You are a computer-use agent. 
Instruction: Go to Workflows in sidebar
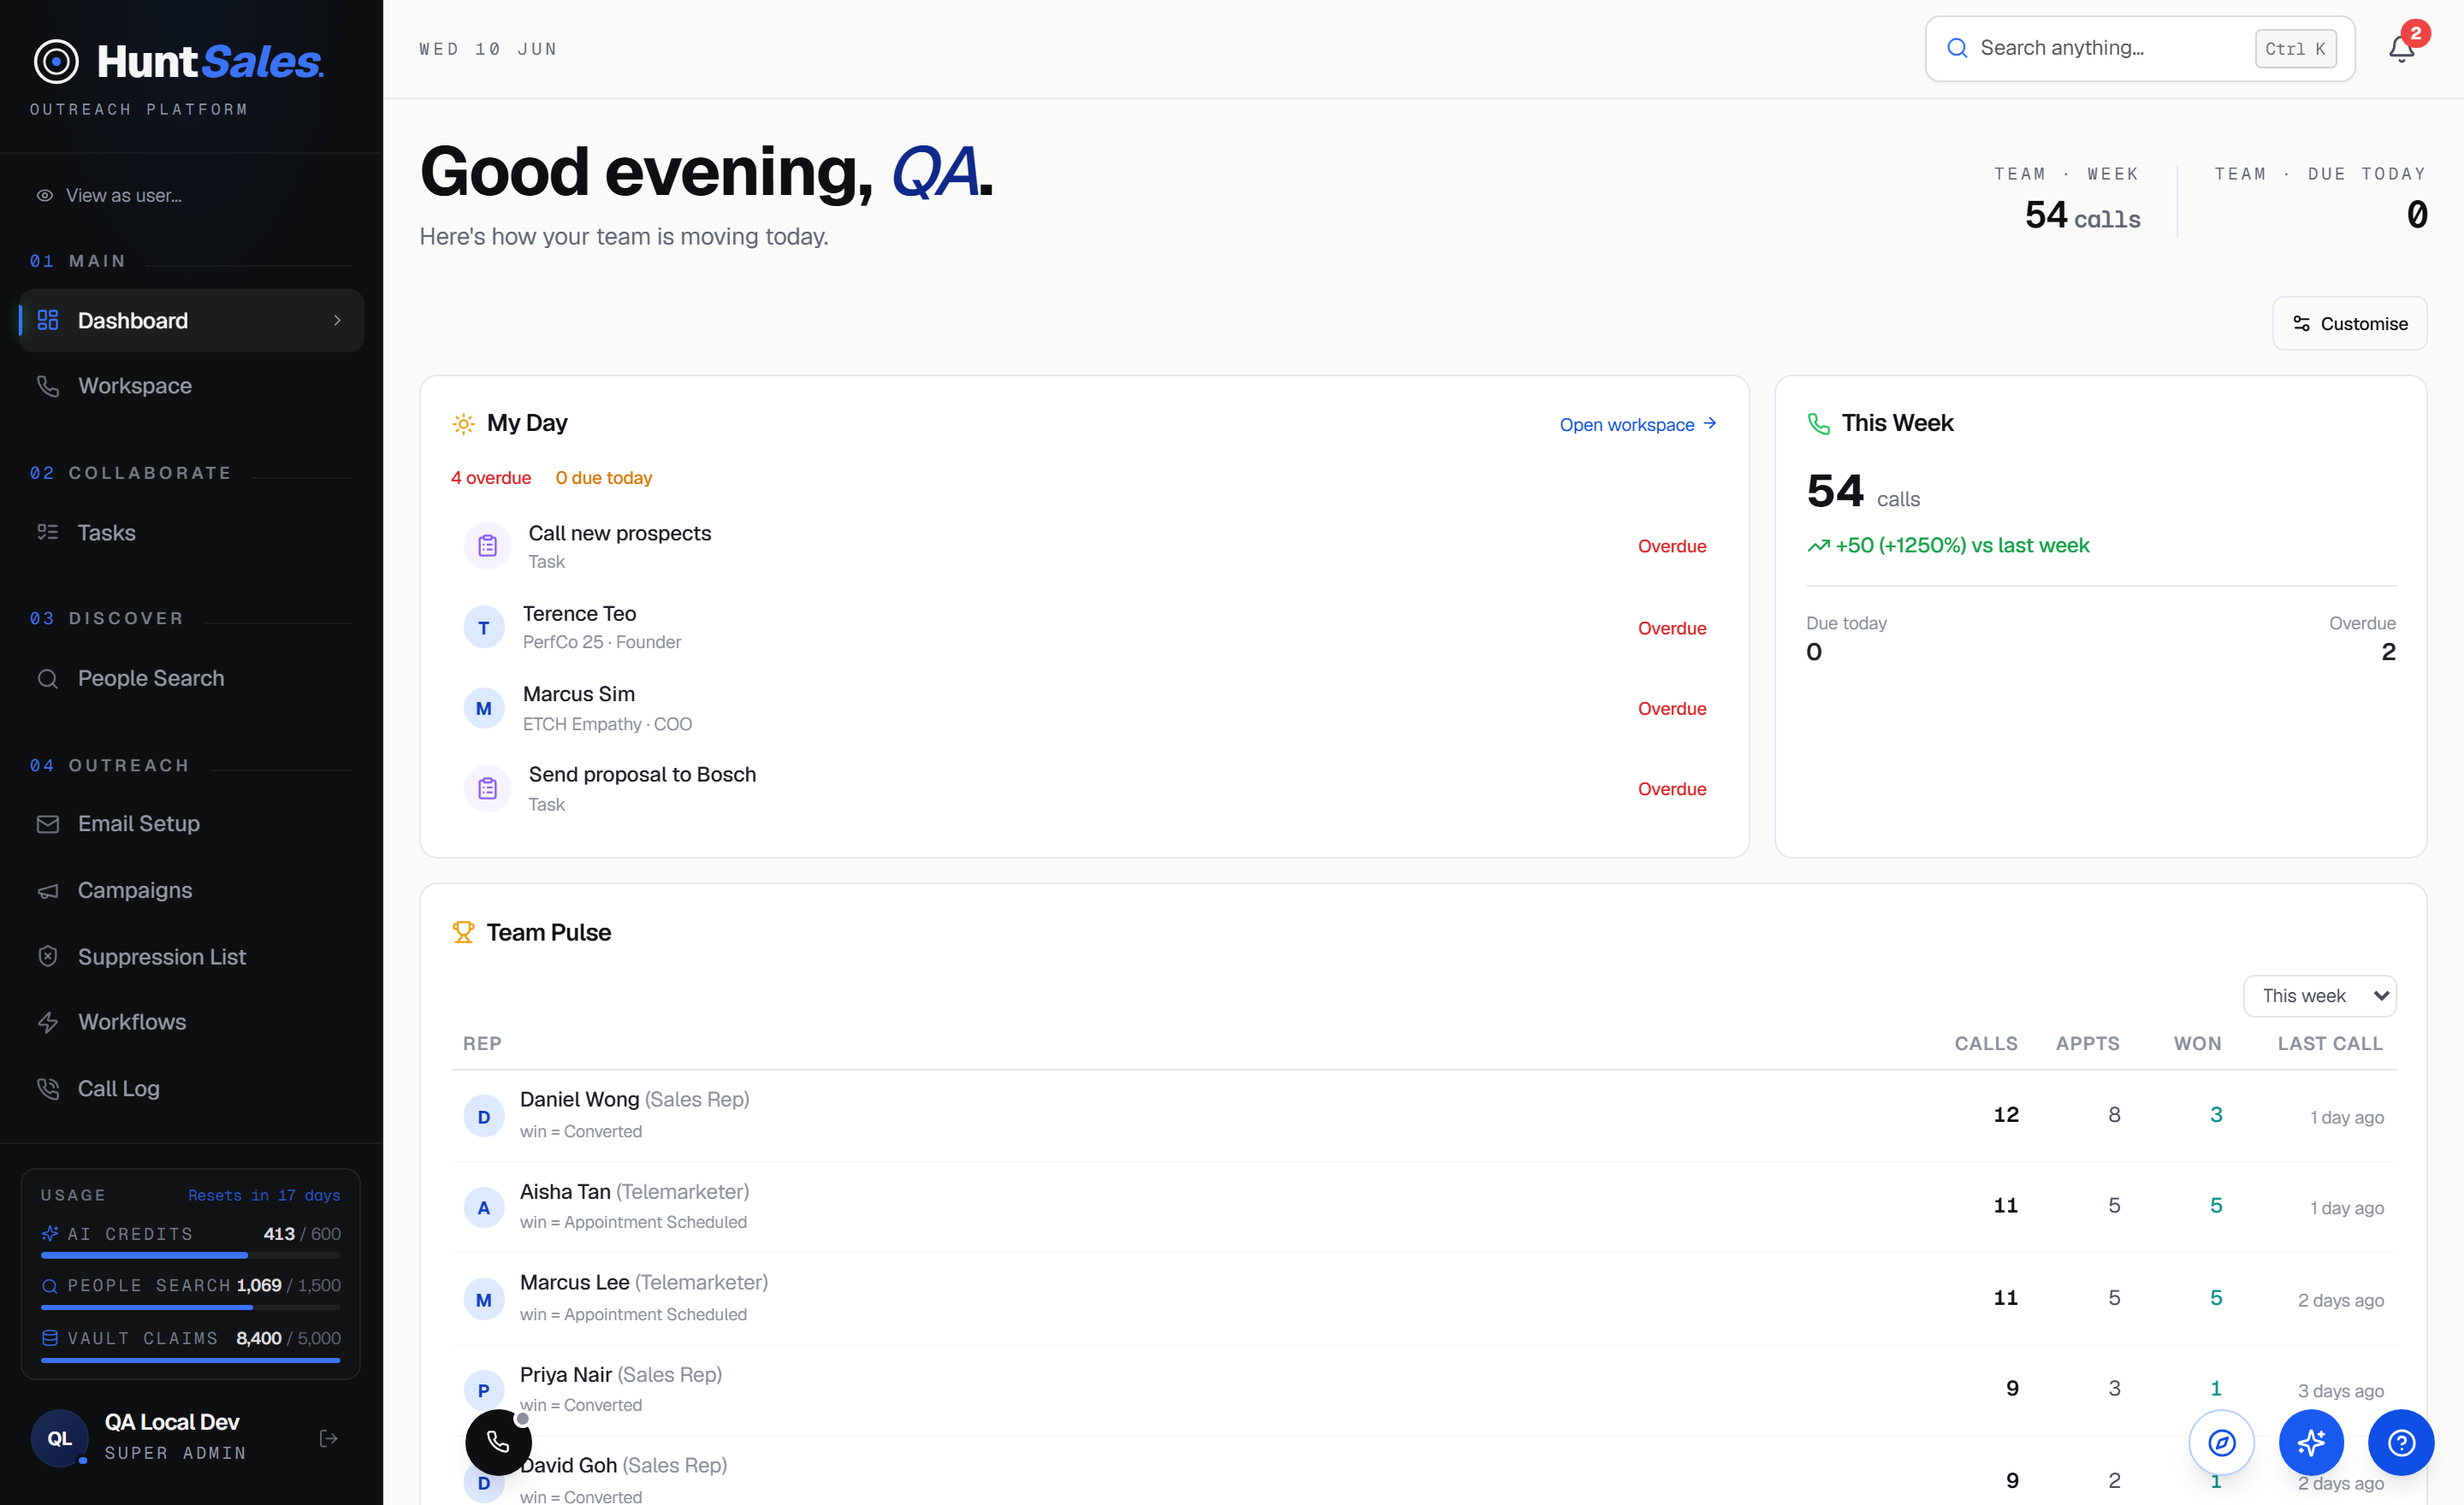coord(191,1021)
